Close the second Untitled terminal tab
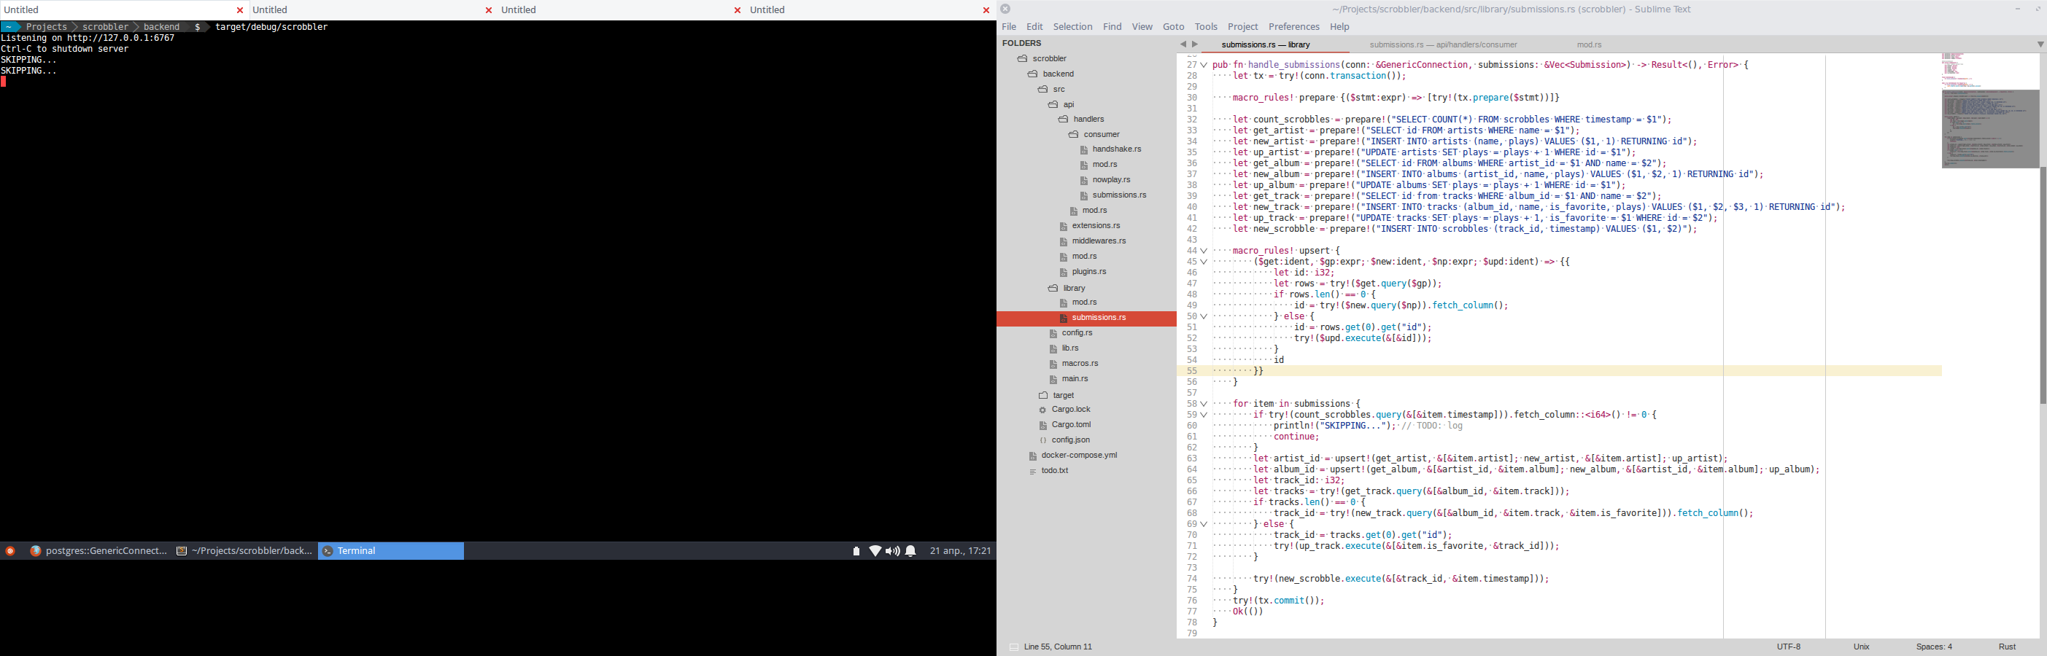The image size is (2047, 656). coord(489,10)
